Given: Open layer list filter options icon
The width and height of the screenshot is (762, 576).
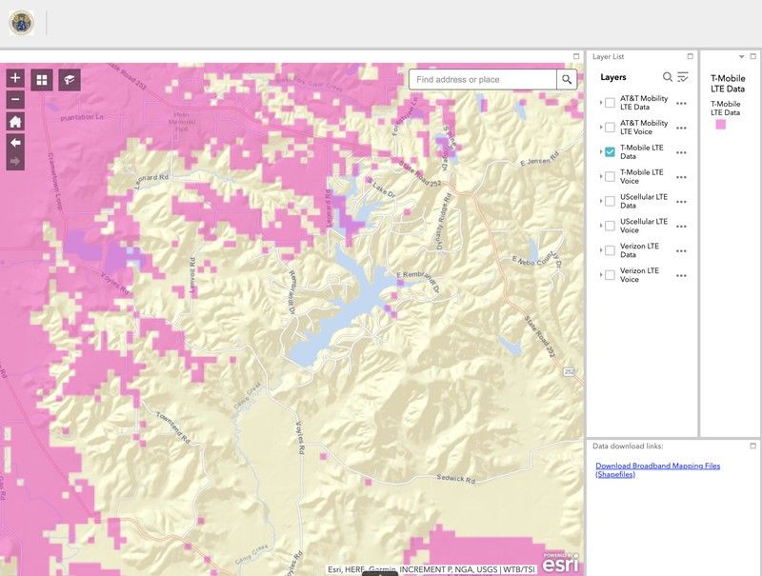Looking at the screenshot, I should coord(683,77).
